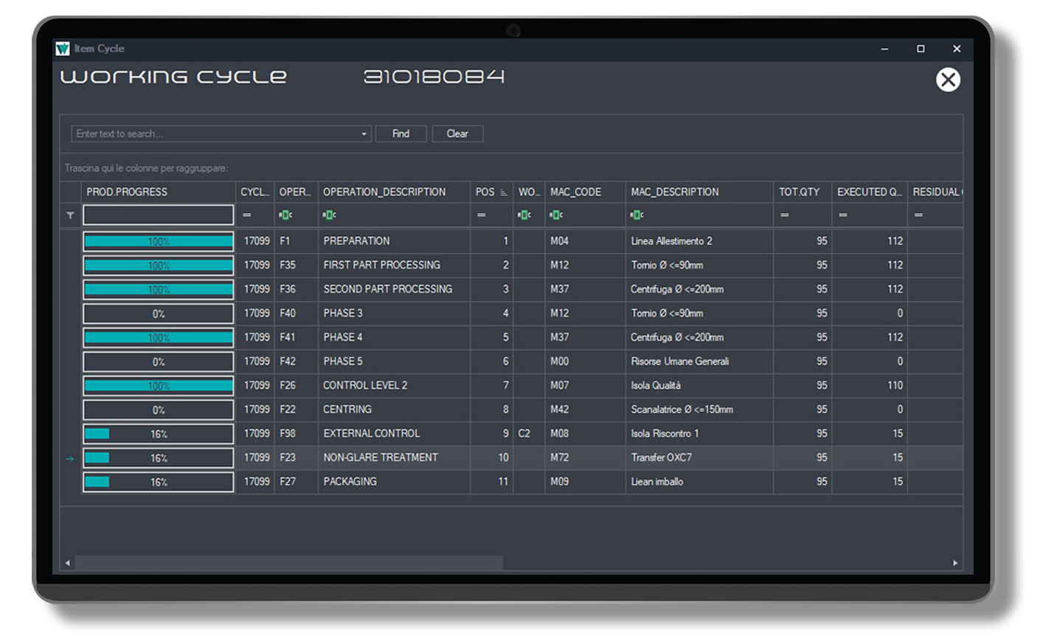
Task: Click the right arrow of the horizontal scrollbar
Action: pyautogui.click(x=955, y=563)
